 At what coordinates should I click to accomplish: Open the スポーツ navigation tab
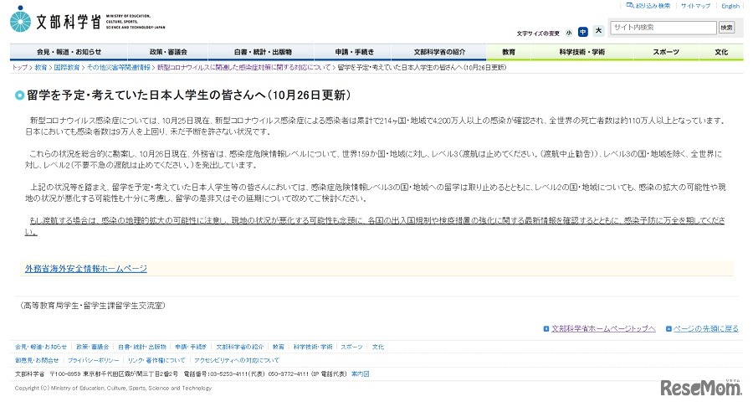666,52
